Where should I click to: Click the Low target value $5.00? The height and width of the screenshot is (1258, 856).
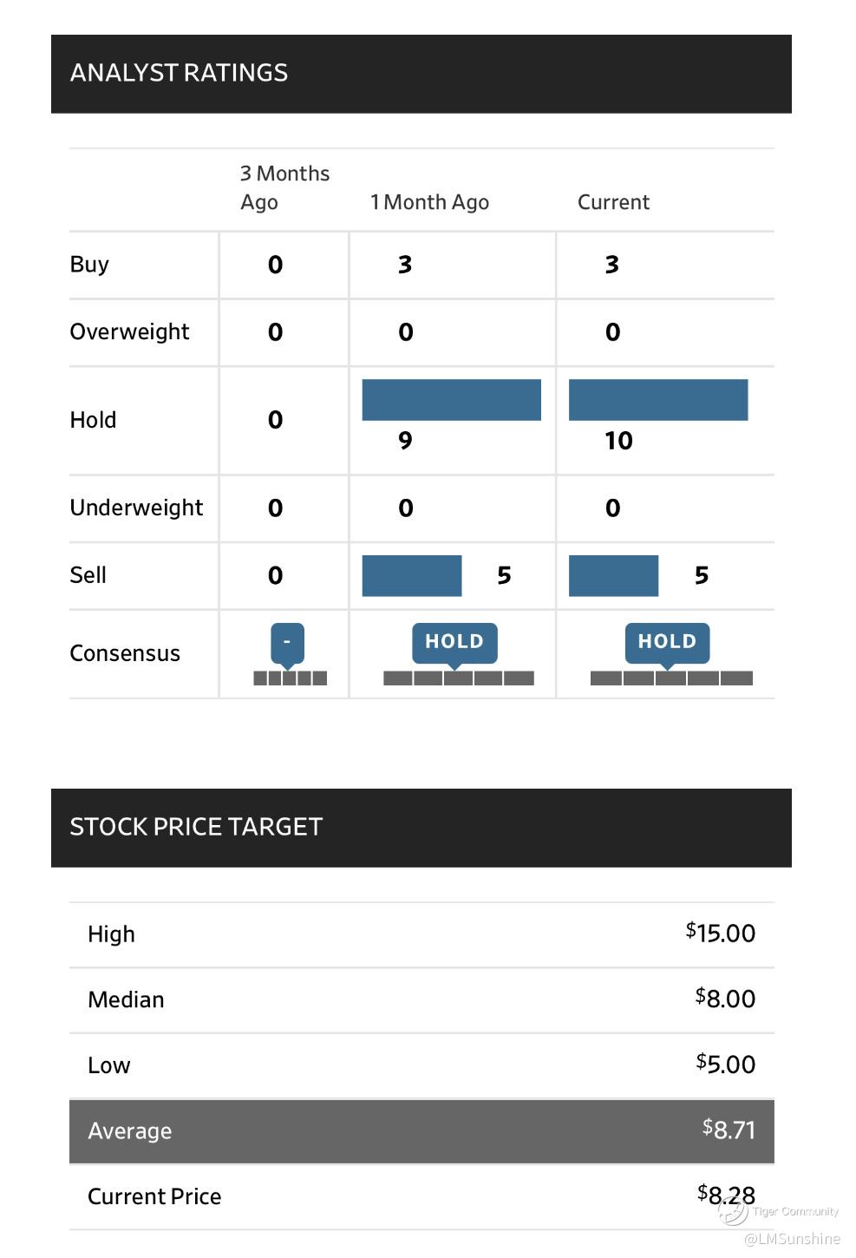(726, 1065)
